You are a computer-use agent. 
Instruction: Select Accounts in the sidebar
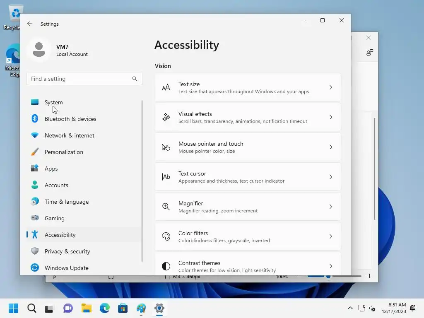(x=84, y=185)
